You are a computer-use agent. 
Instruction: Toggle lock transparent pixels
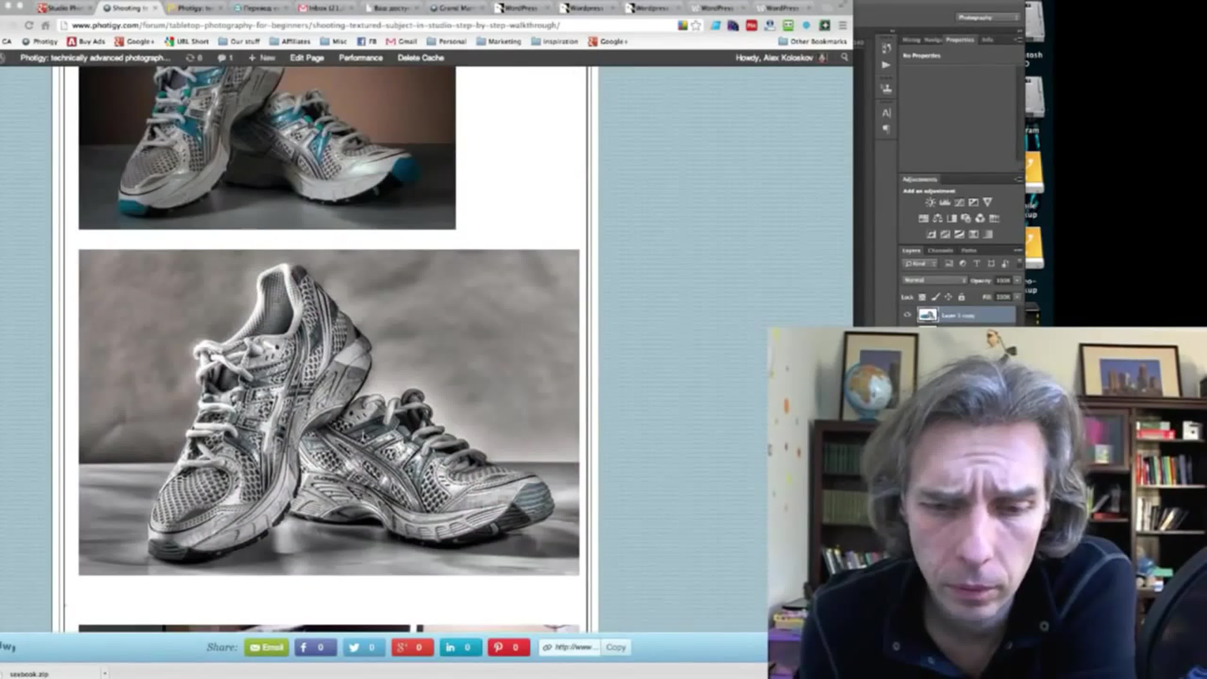(922, 297)
